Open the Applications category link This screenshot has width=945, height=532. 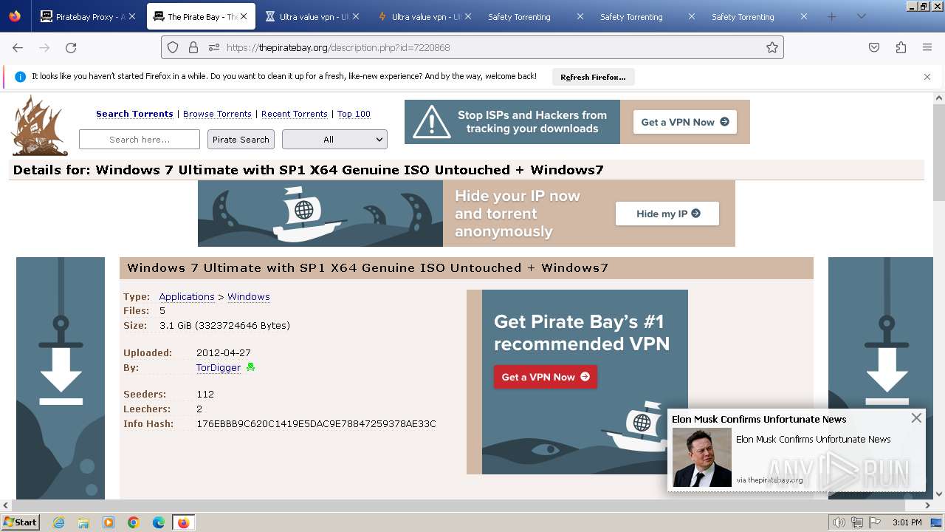pyautogui.click(x=187, y=296)
